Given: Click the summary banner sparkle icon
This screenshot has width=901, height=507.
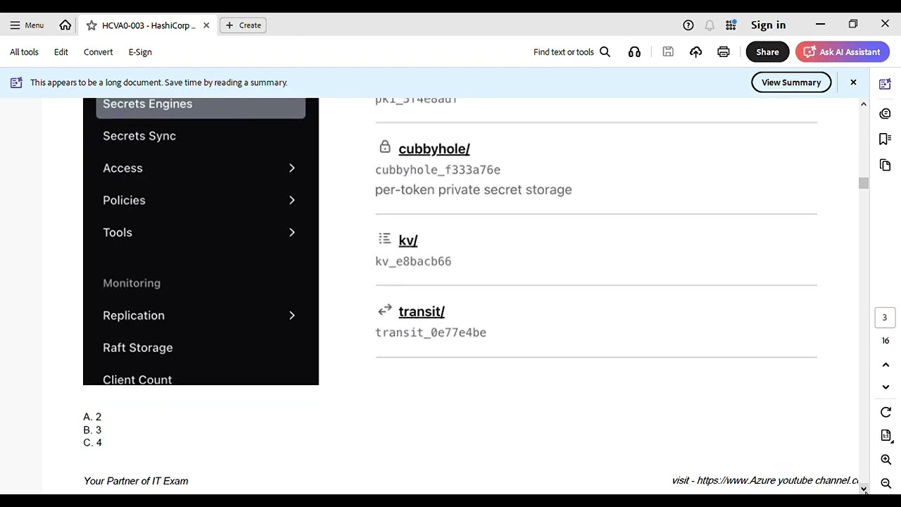Looking at the screenshot, I should point(16,82).
